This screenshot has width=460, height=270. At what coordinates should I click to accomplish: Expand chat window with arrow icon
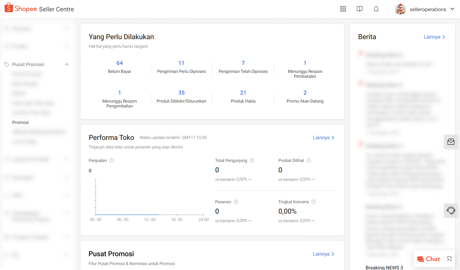(x=449, y=259)
